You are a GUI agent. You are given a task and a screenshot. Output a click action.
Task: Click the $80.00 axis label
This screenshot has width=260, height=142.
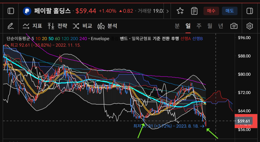click(x=244, y=74)
